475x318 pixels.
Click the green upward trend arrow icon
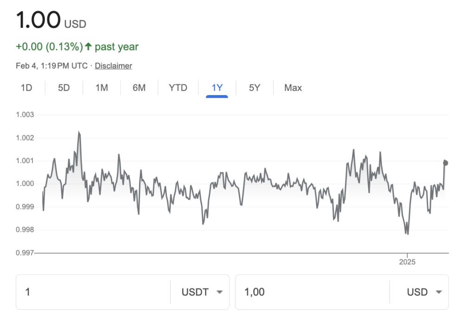pyautogui.click(x=88, y=47)
